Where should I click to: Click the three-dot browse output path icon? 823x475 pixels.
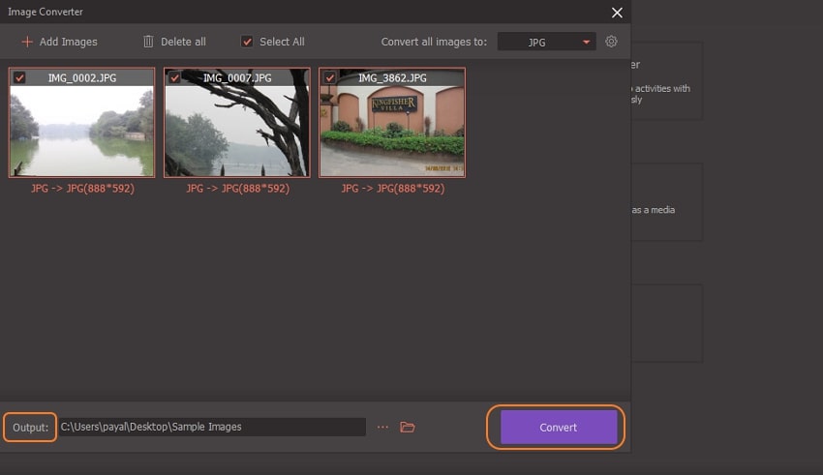pyautogui.click(x=382, y=427)
